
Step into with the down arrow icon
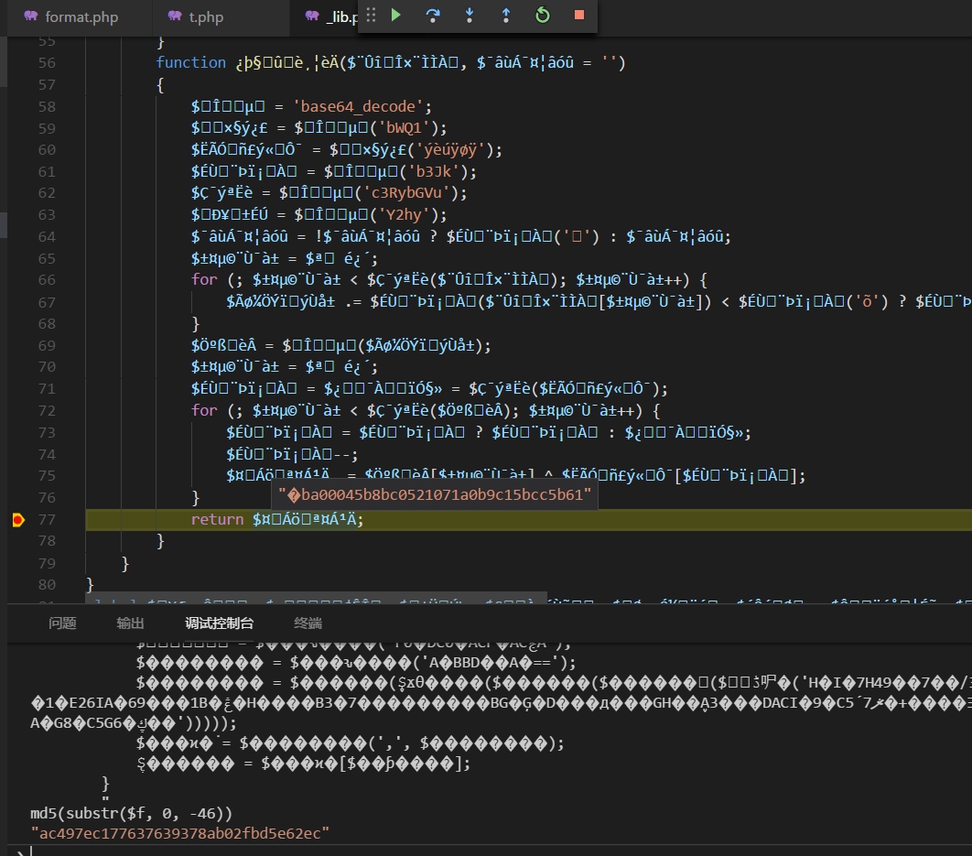pyautogui.click(x=470, y=15)
